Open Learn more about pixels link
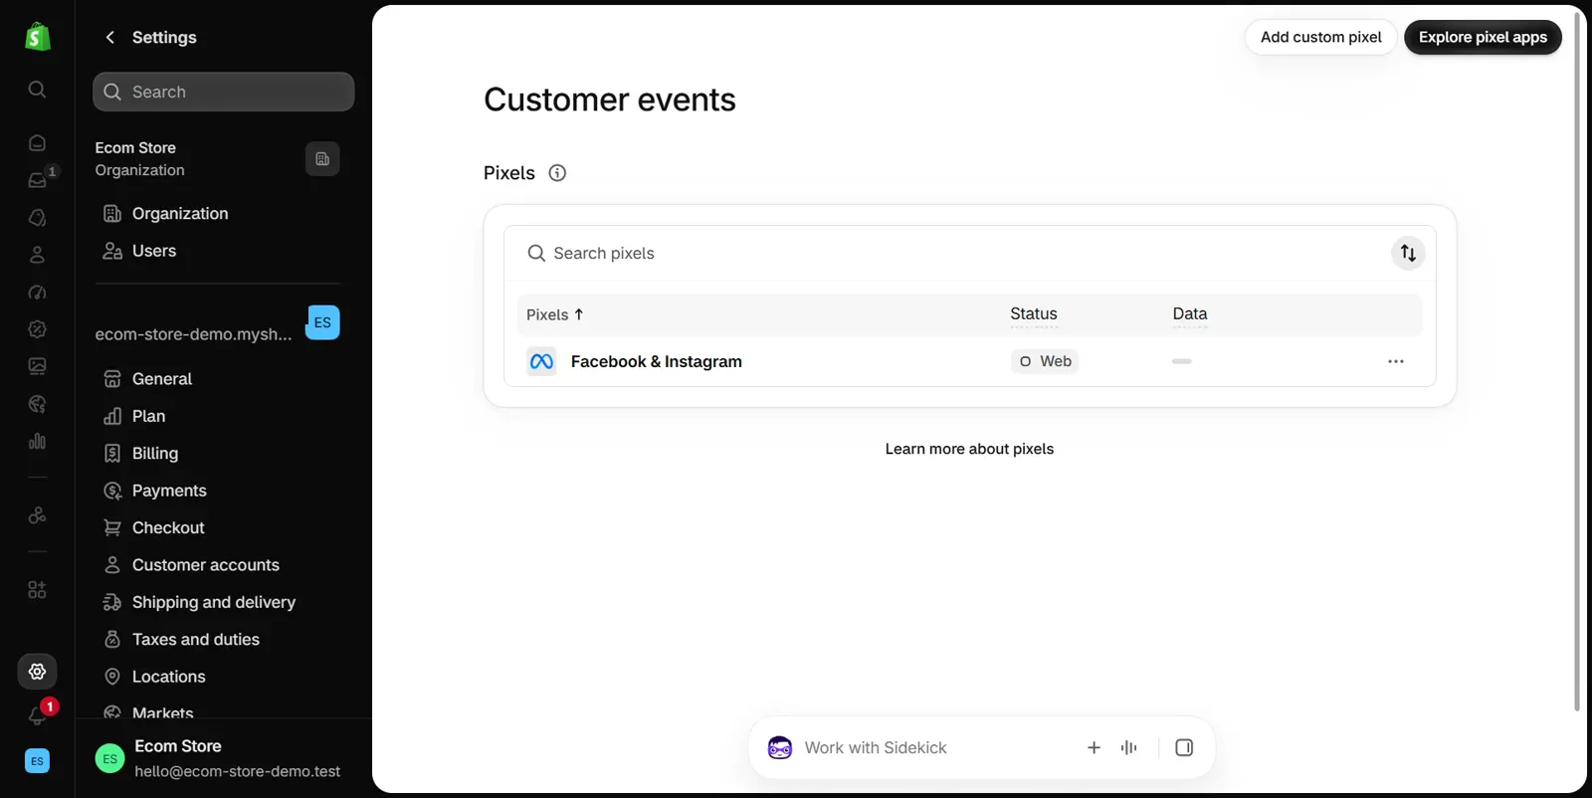The width and height of the screenshot is (1592, 798). click(969, 449)
